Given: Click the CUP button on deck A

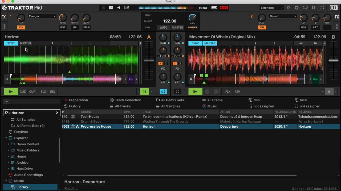Looking at the screenshot, I should pyautogui.click(x=32, y=92).
